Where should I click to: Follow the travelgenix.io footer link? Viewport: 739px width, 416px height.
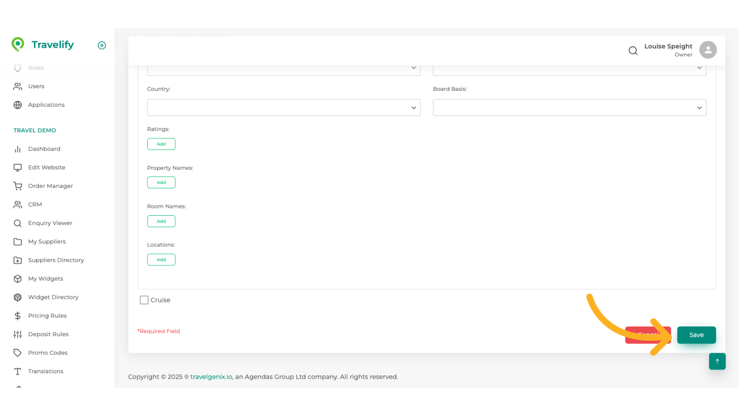pyautogui.click(x=211, y=377)
